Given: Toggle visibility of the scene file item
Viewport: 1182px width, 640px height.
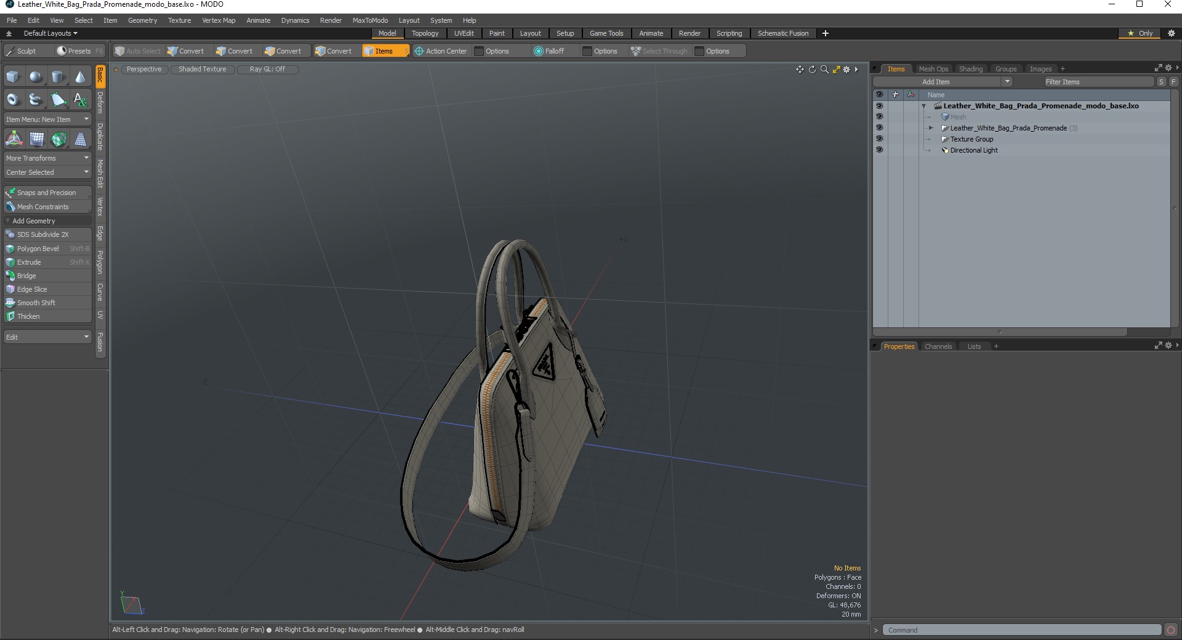Looking at the screenshot, I should (x=879, y=106).
